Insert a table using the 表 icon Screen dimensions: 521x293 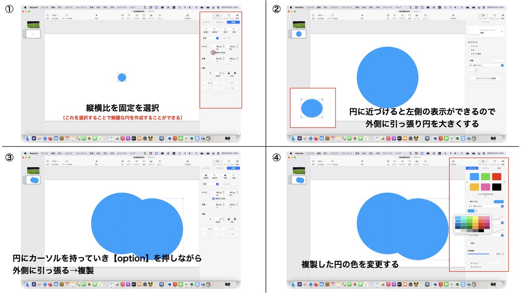coord(122,14)
